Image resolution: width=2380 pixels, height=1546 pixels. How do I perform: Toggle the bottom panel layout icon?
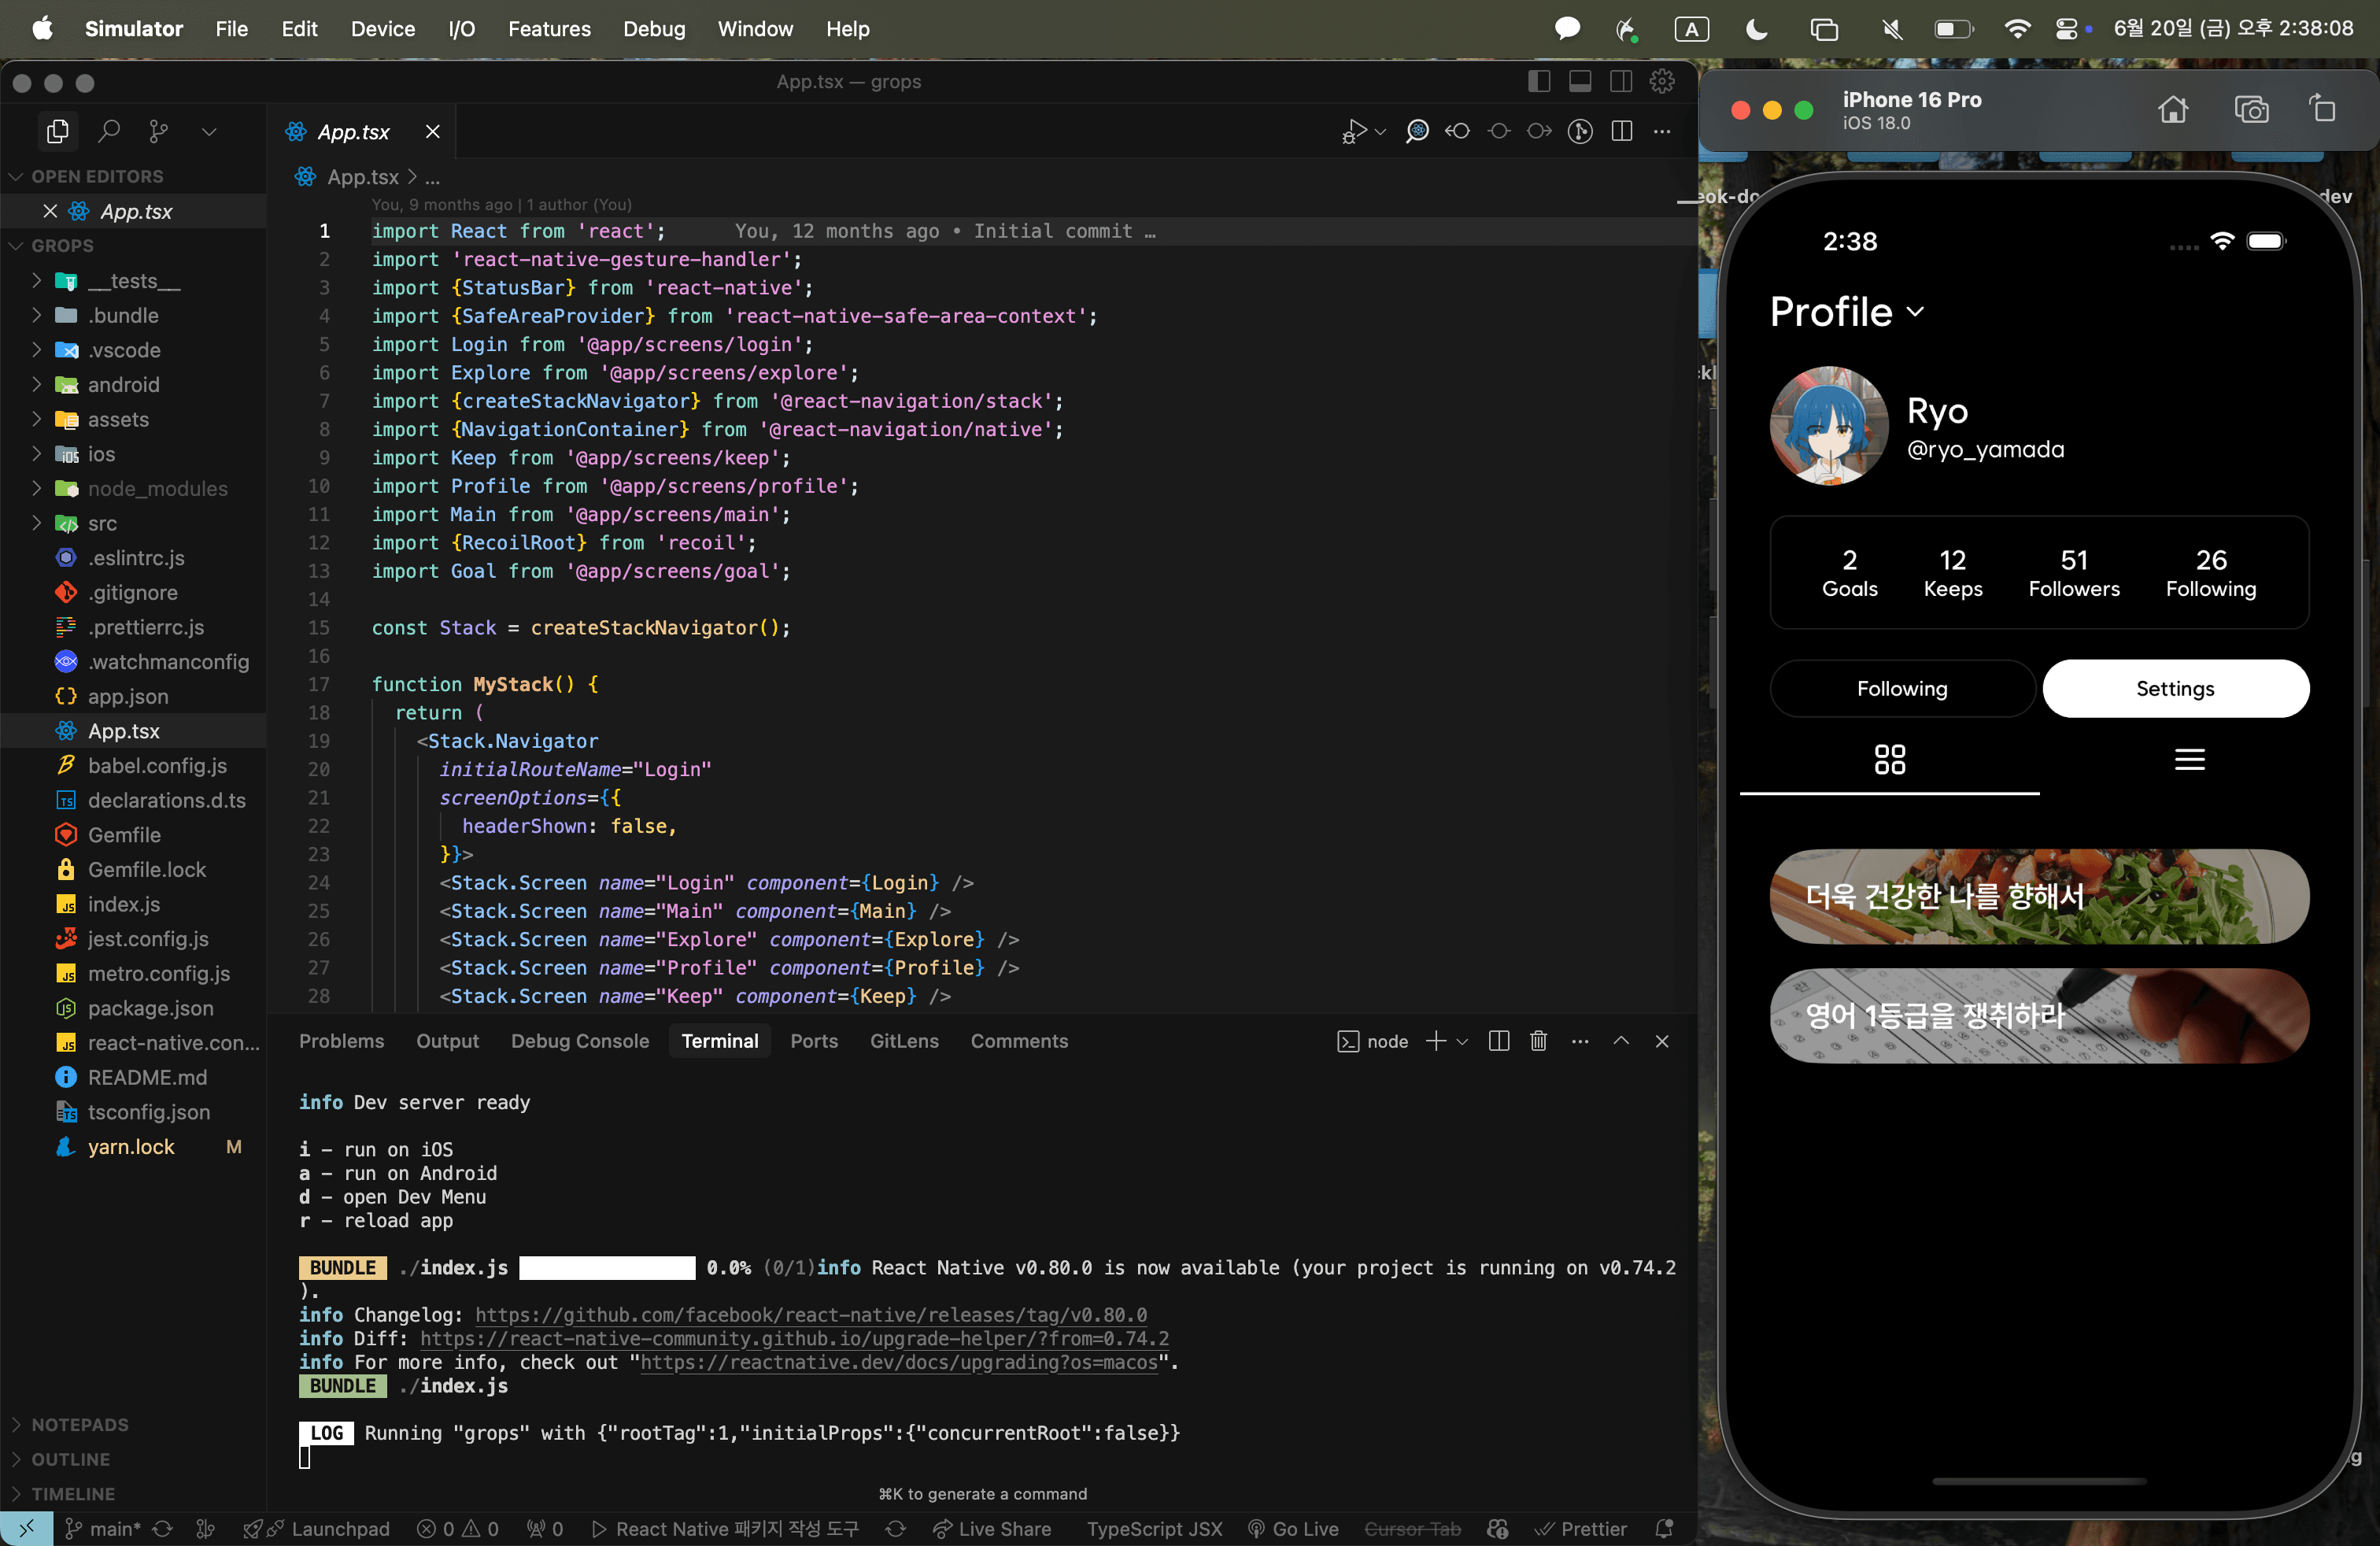point(1579,82)
